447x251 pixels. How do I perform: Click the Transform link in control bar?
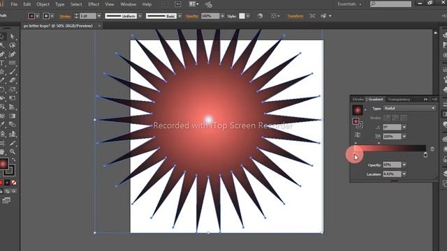(295, 16)
